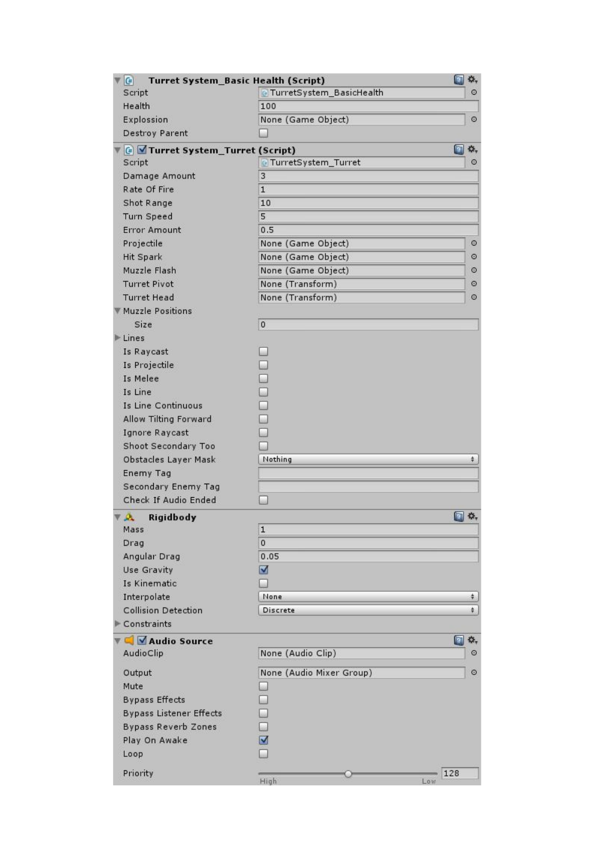Open gear menu of Turret System_Turret script
595x843 pixels.
[472, 149]
